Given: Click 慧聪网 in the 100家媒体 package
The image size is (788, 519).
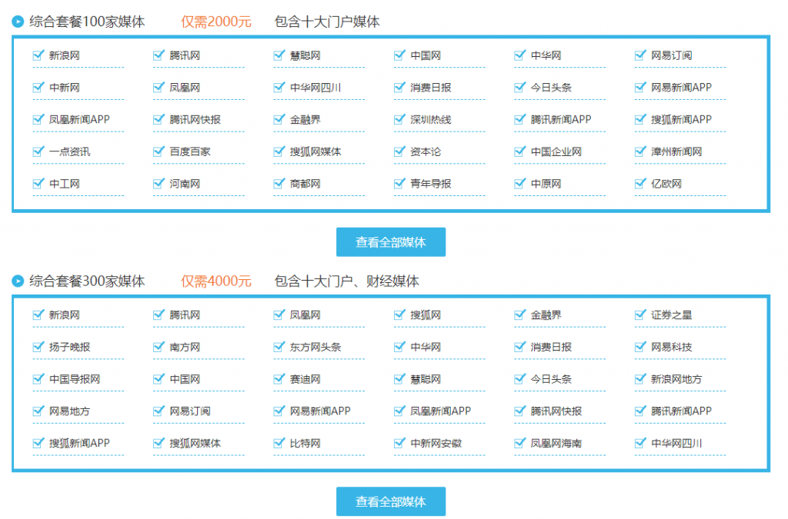Looking at the screenshot, I should click(x=305, y=55).
